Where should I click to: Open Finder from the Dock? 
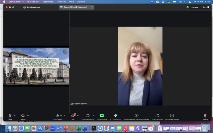[x=9, y=128]
